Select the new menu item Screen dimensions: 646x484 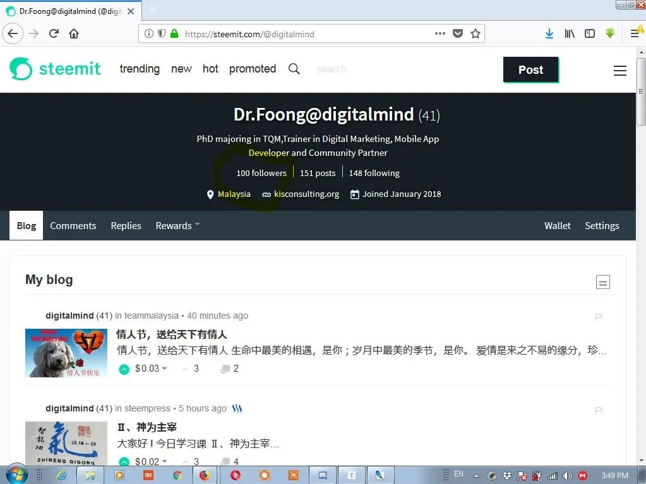coord(181,69)
